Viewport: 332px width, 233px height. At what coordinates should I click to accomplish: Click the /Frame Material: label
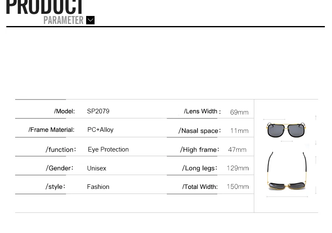tap(51, 130)
